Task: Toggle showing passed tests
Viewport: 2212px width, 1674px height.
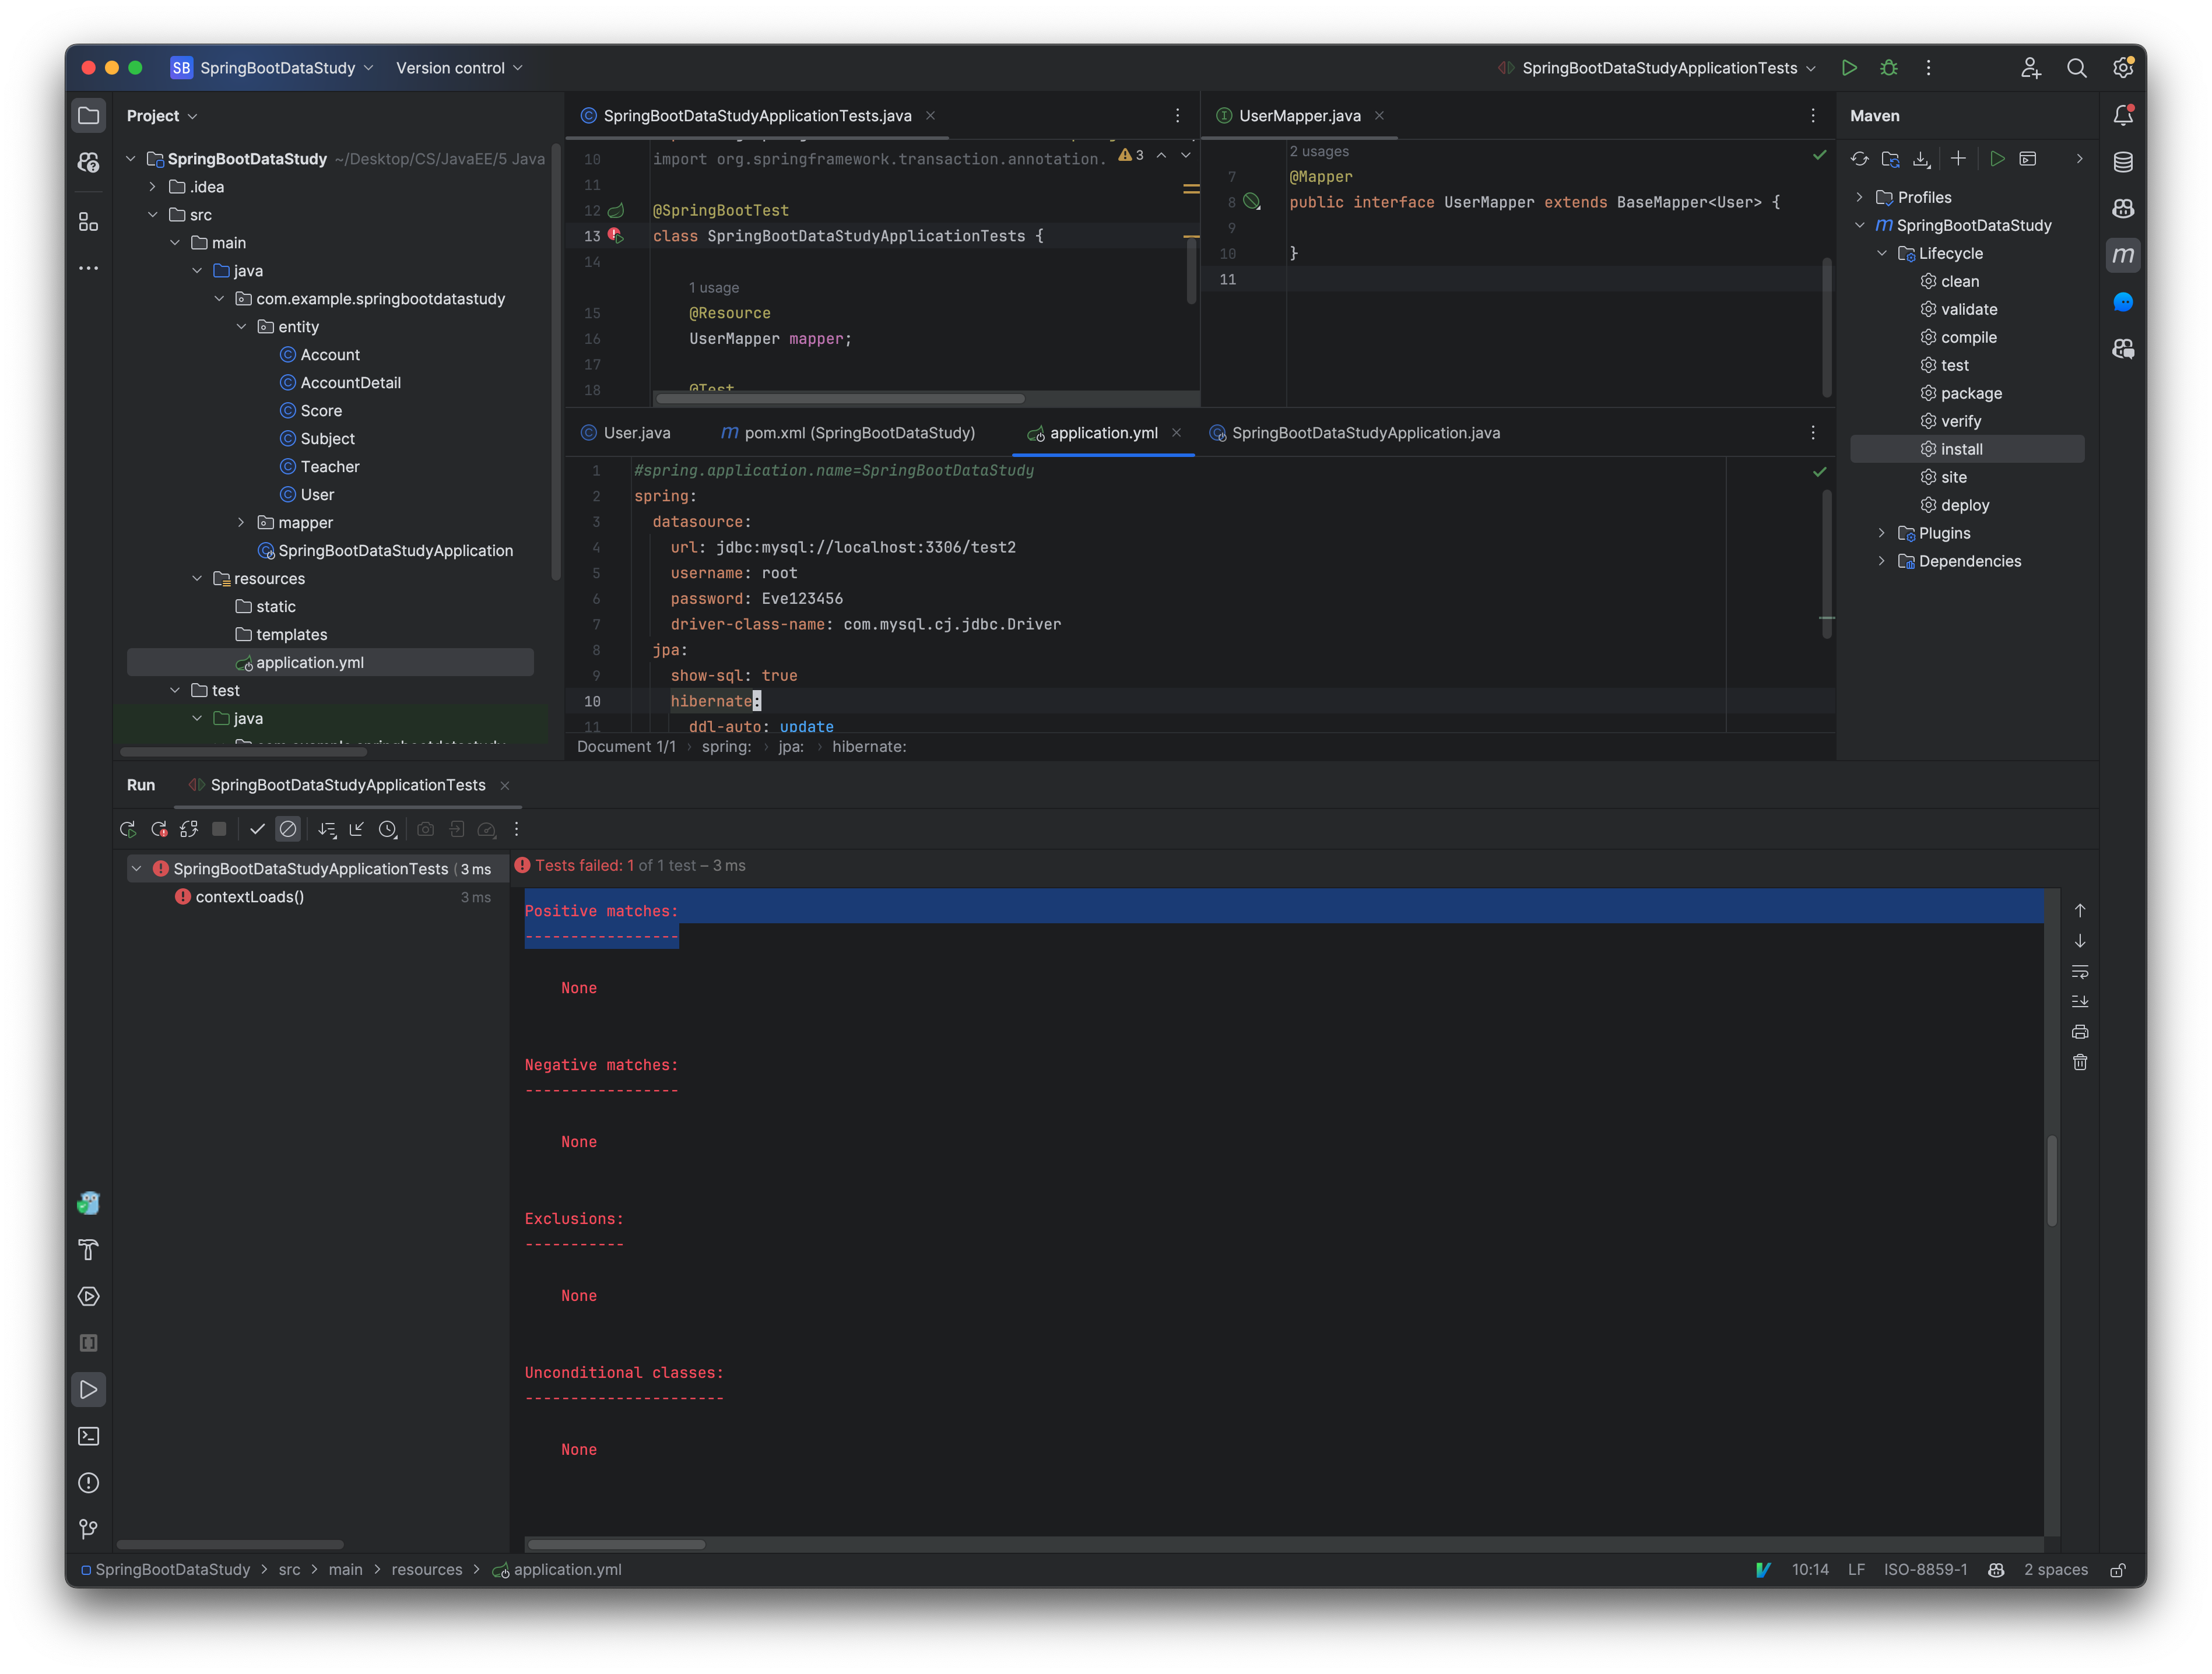Action: pos(258,829)
